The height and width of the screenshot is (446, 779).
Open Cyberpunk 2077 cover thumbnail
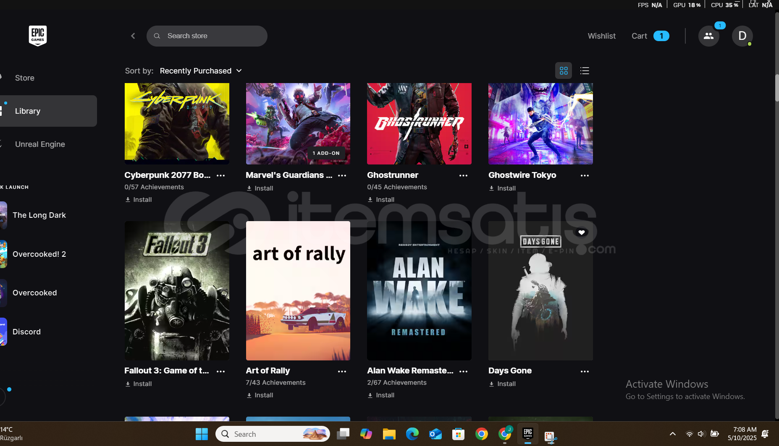click(177, 124)
